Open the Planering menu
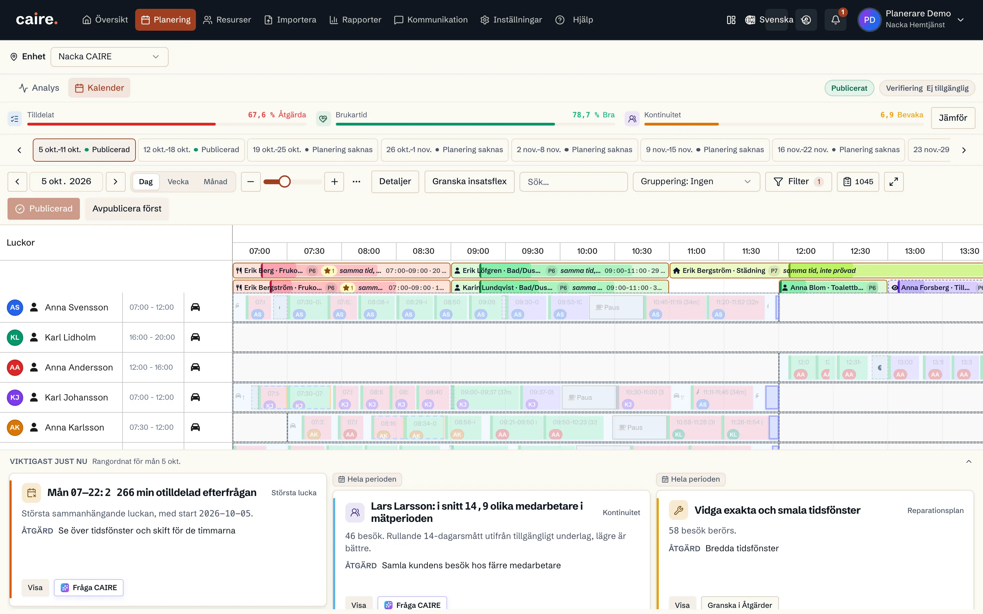 (165, 20)
